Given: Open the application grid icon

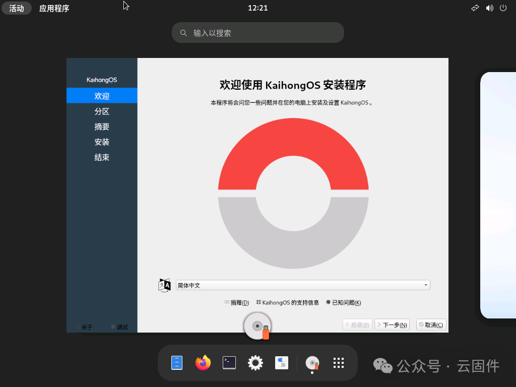Looking at the screenshot, I should pos(338,363).
